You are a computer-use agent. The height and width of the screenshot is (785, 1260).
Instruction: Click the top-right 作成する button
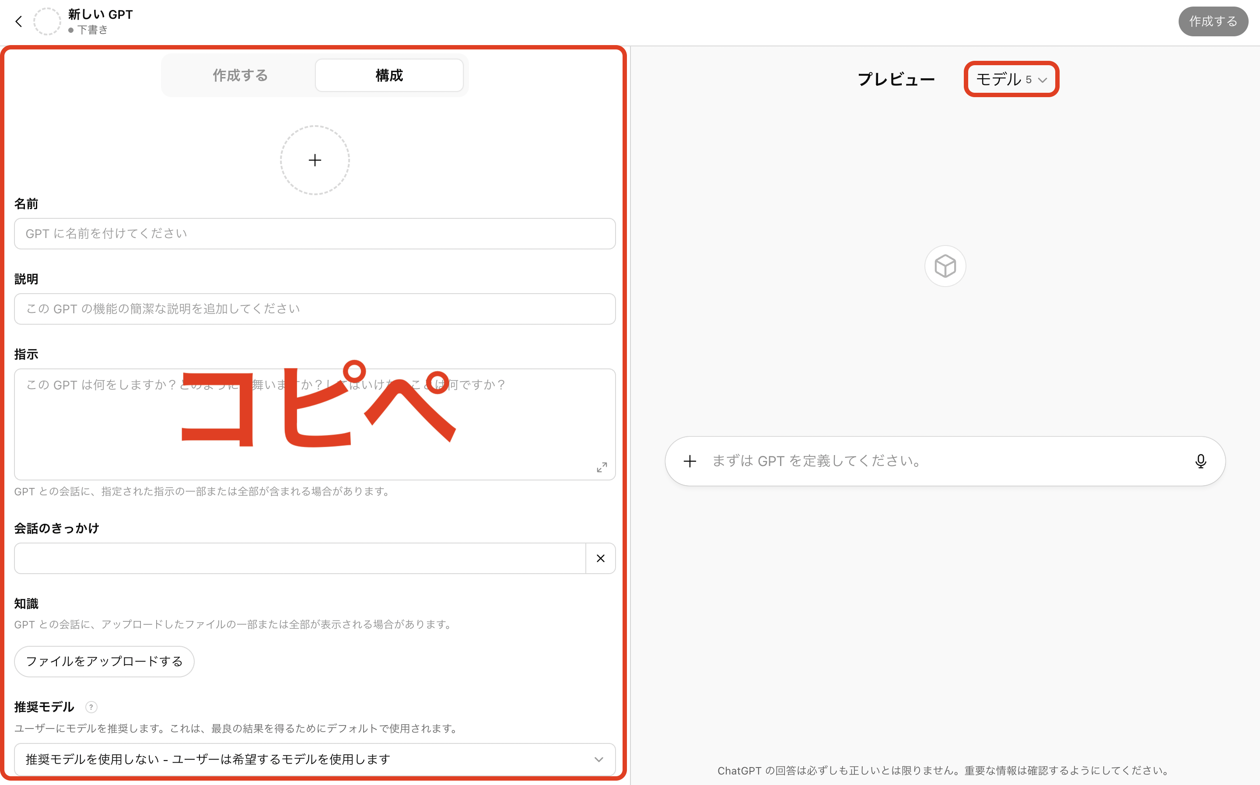coord(1213,21)
